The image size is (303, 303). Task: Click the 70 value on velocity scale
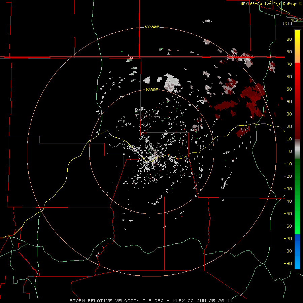click(289, 64)
